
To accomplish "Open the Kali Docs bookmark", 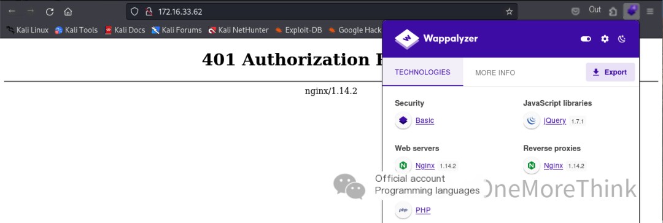I will [125, 30].
